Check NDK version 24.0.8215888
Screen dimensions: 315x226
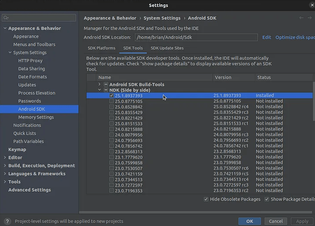112,129
